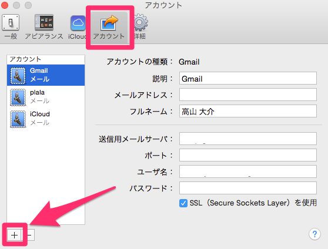Image resolution: width=328 pixels, height=249 pixels.
Task: Click the Gmail account stamp icon
Action: 18,76
